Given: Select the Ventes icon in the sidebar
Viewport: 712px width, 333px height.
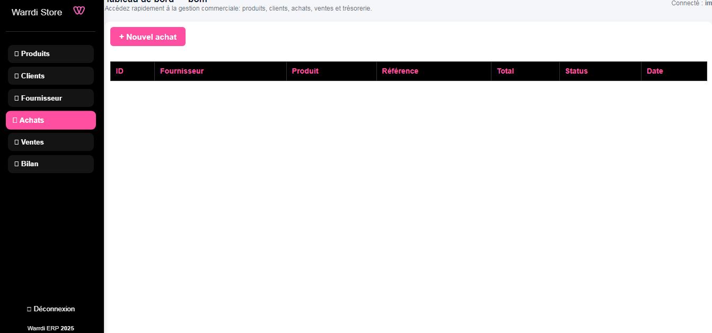Looking at the screenshot, I should point(17,142).
